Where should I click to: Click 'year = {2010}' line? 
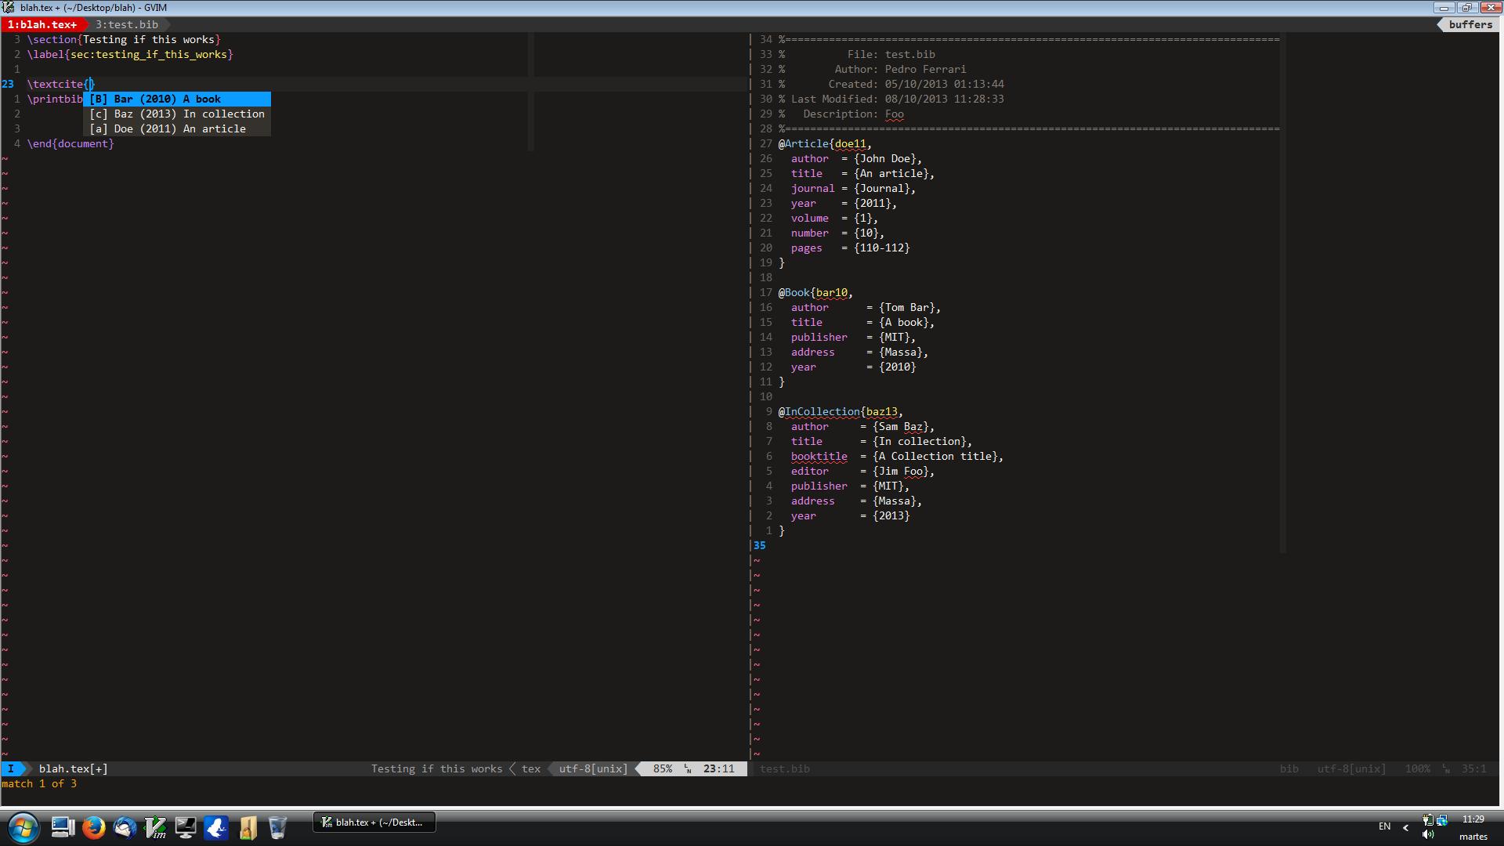click(853, 367)
